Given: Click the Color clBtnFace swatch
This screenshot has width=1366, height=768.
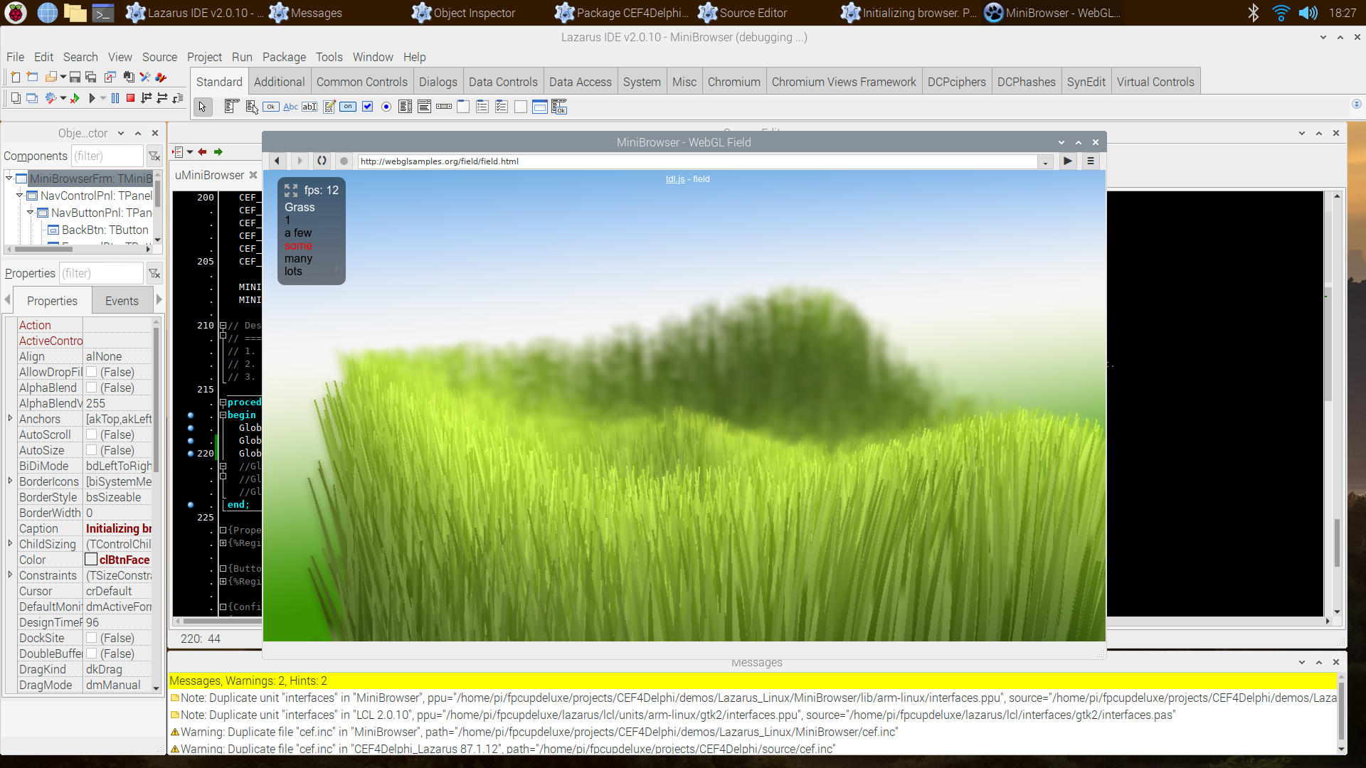Looking at the screenshot, I should coord(91,560).
